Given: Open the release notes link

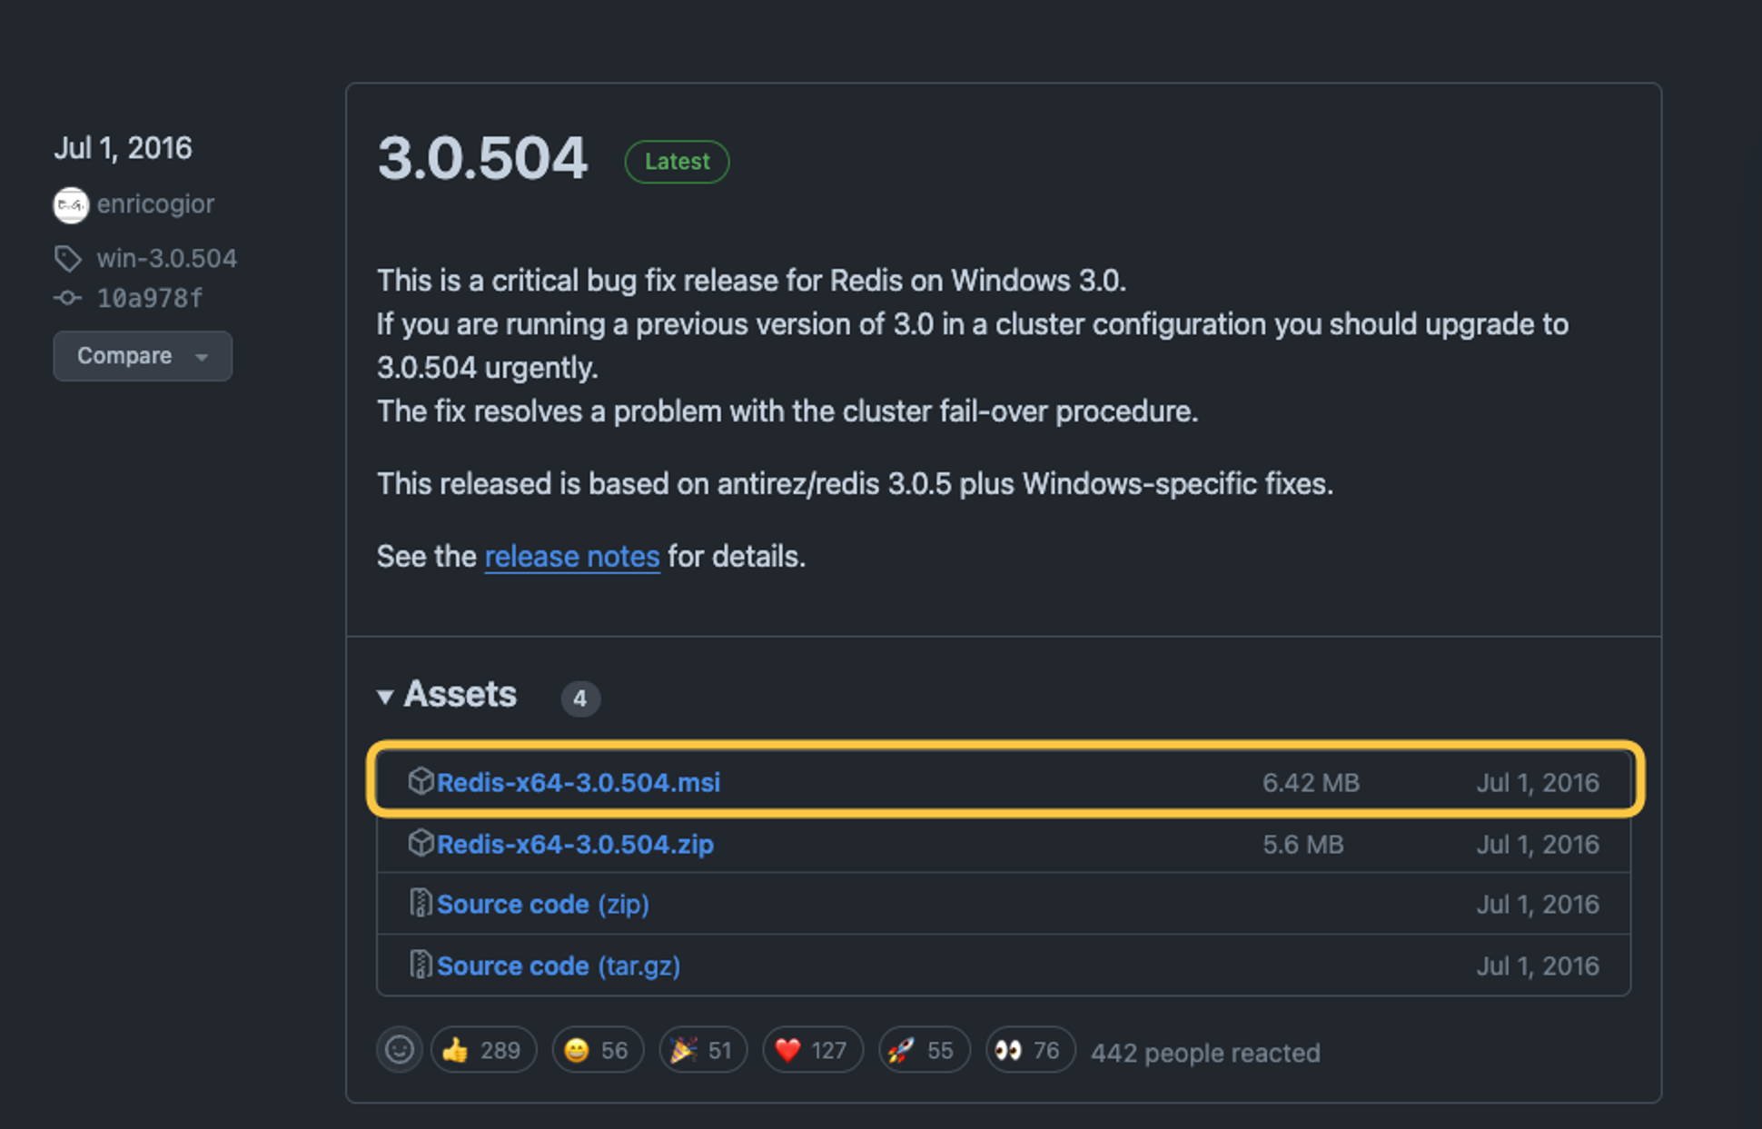Looking at the screenshot, I should click(571, 556).
